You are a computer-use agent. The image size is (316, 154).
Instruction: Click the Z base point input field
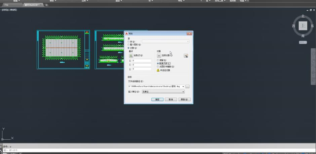tap(142, 69)
